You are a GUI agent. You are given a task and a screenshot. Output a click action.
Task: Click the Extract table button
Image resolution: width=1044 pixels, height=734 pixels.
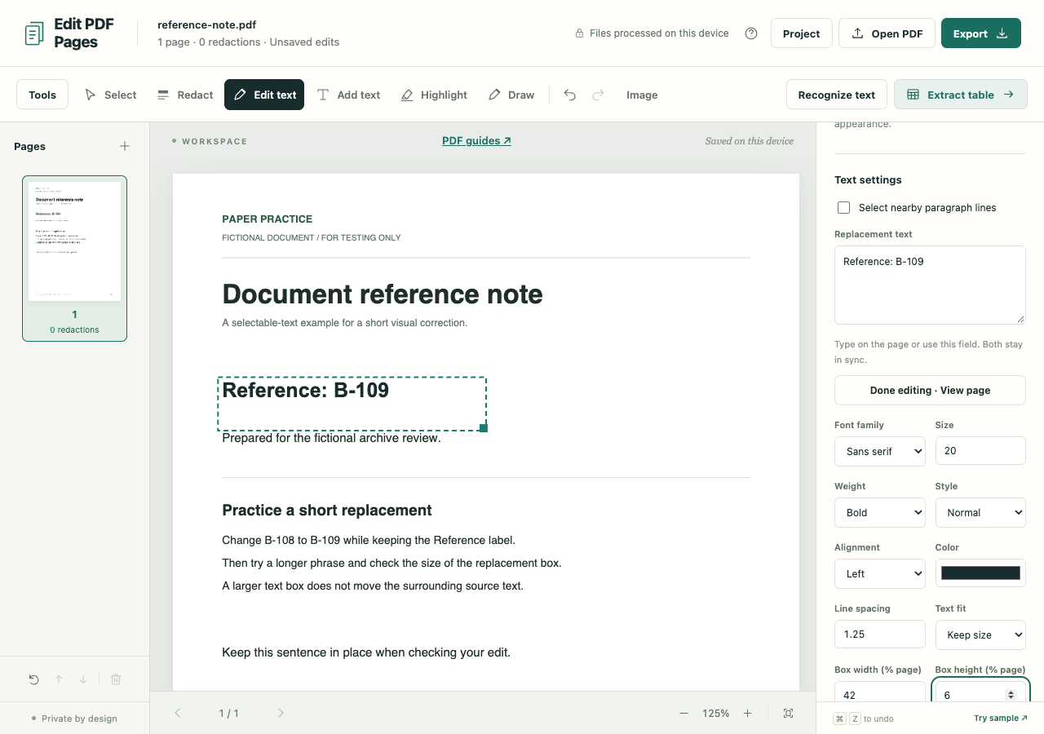pos(961,95)
